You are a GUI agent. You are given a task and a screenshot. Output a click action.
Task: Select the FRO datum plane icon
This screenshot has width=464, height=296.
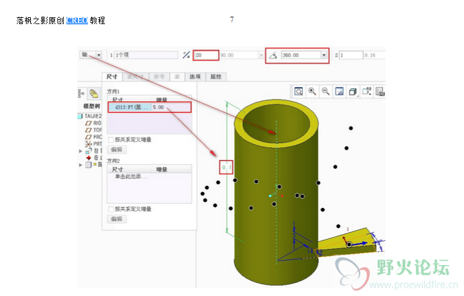[88, 137]
